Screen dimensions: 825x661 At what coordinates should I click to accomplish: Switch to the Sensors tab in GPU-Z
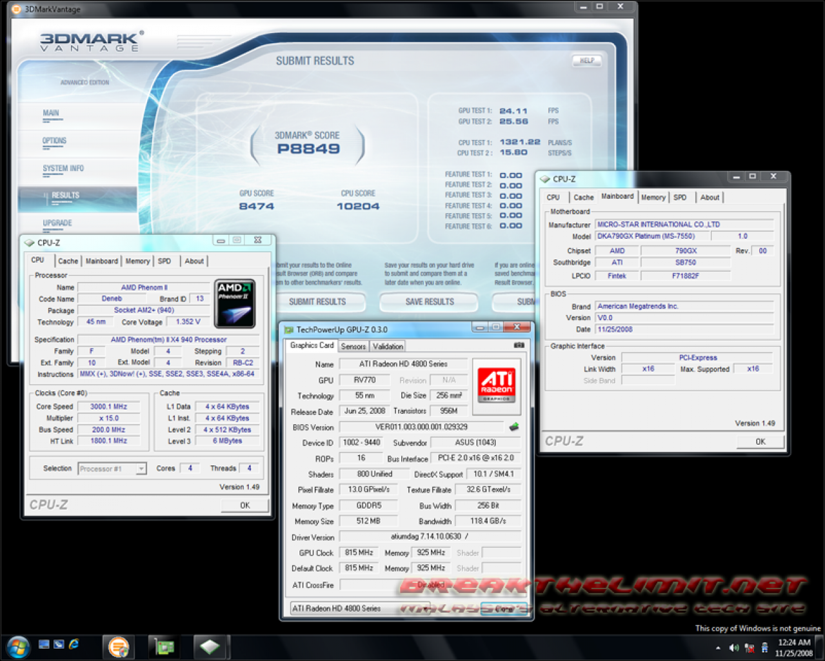353,347
